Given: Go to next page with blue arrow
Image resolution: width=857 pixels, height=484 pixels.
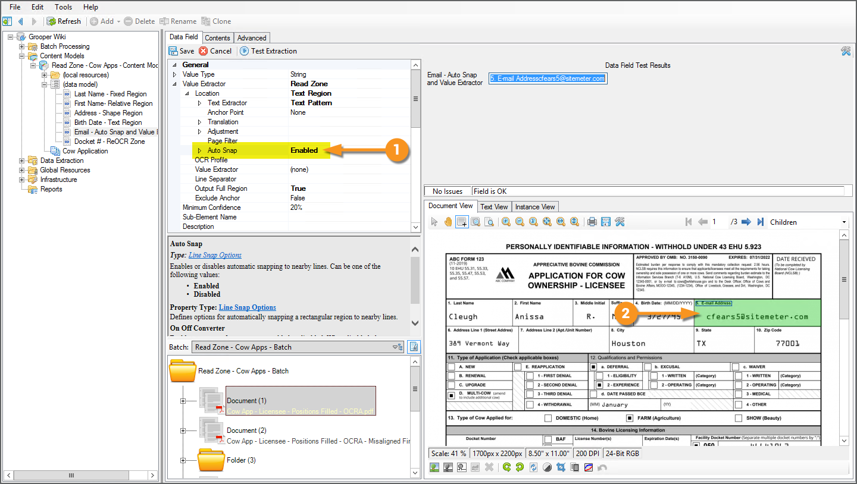Looking at the screenshot, I should point(746,222).
